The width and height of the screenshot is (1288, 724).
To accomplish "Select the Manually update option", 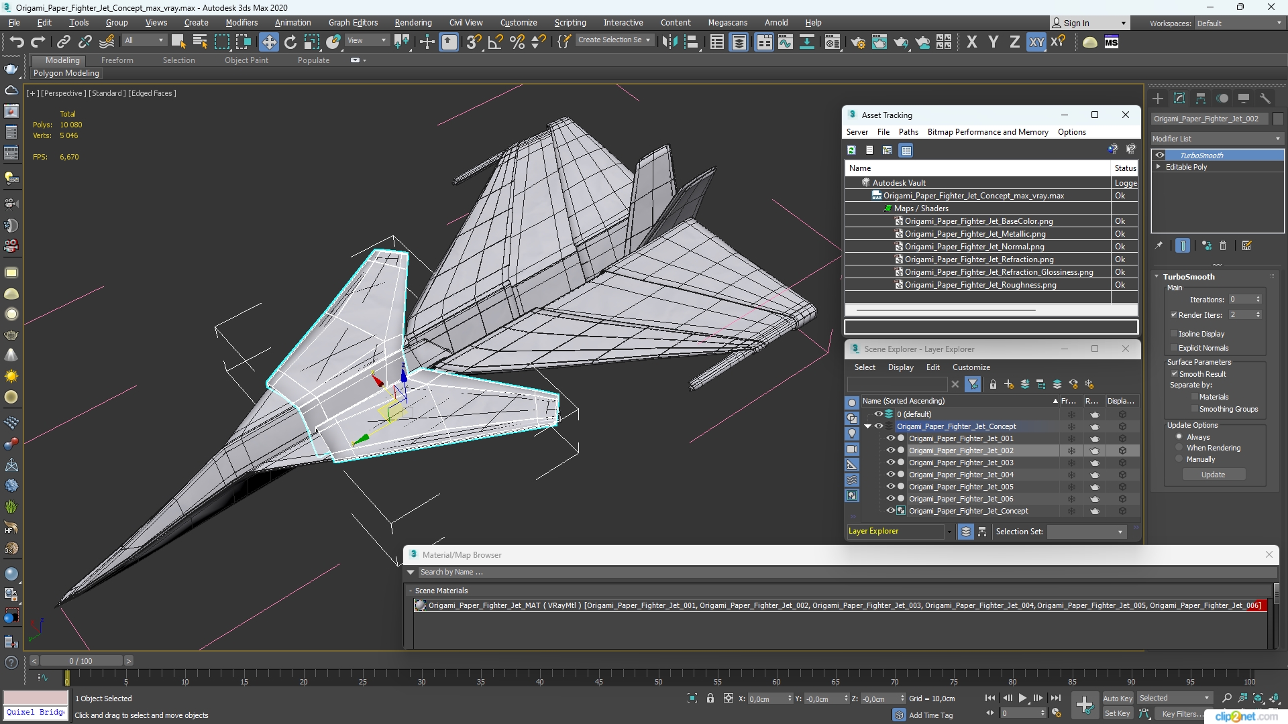I will pyautogui.click(x=1179, y=459).
